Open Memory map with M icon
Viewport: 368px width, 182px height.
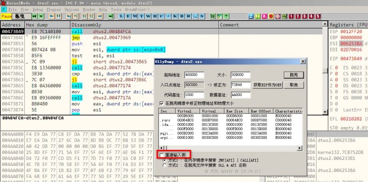click(x=135, y=16)
